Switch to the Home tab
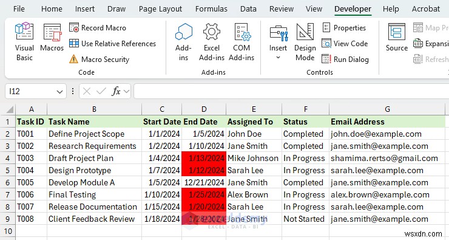The width and height of the screenshot is (449, 240). point(52,9)
